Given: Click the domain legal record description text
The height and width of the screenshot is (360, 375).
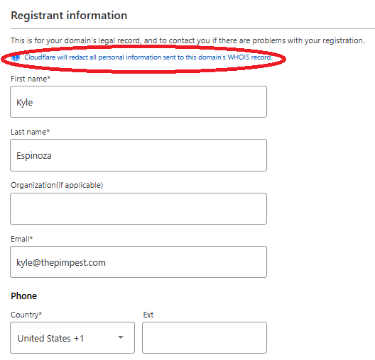Looking at the screenshot, I should tap(187, 40).
